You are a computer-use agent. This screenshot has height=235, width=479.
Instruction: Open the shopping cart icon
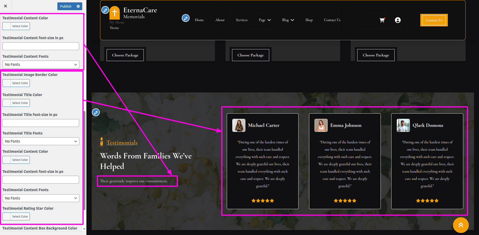pyautogui.click(x=382, y=20)
